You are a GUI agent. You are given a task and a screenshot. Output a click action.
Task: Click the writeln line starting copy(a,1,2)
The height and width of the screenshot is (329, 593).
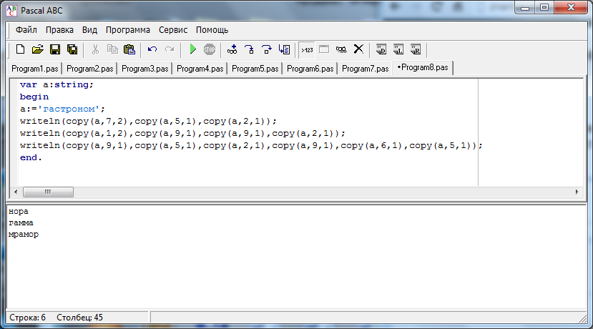[x=182, y=133]
